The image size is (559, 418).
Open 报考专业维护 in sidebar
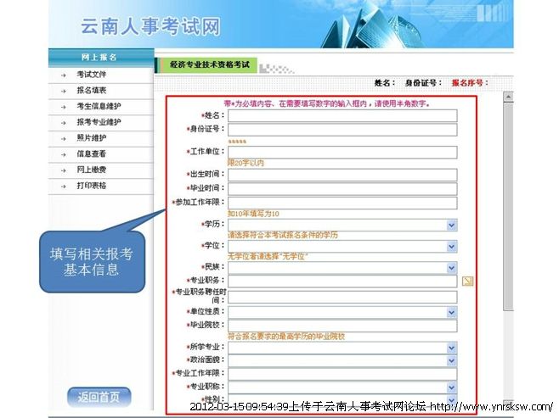(x=99, y=122)
